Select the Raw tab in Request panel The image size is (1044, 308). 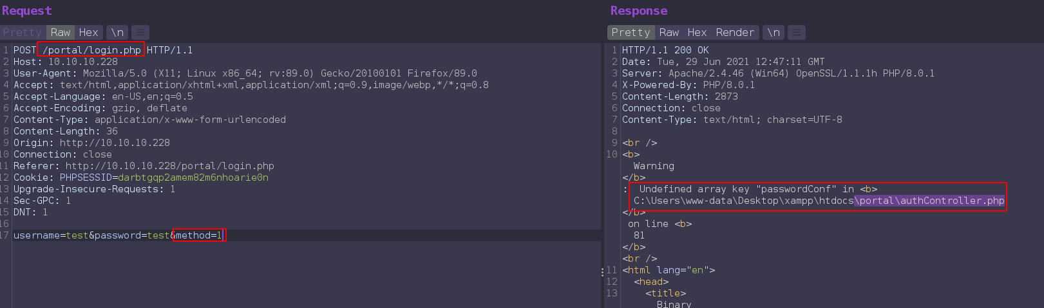(61, 32)
